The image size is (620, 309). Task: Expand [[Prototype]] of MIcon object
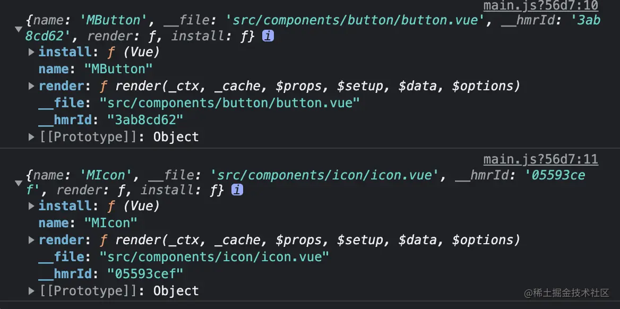tap(32, 291)
